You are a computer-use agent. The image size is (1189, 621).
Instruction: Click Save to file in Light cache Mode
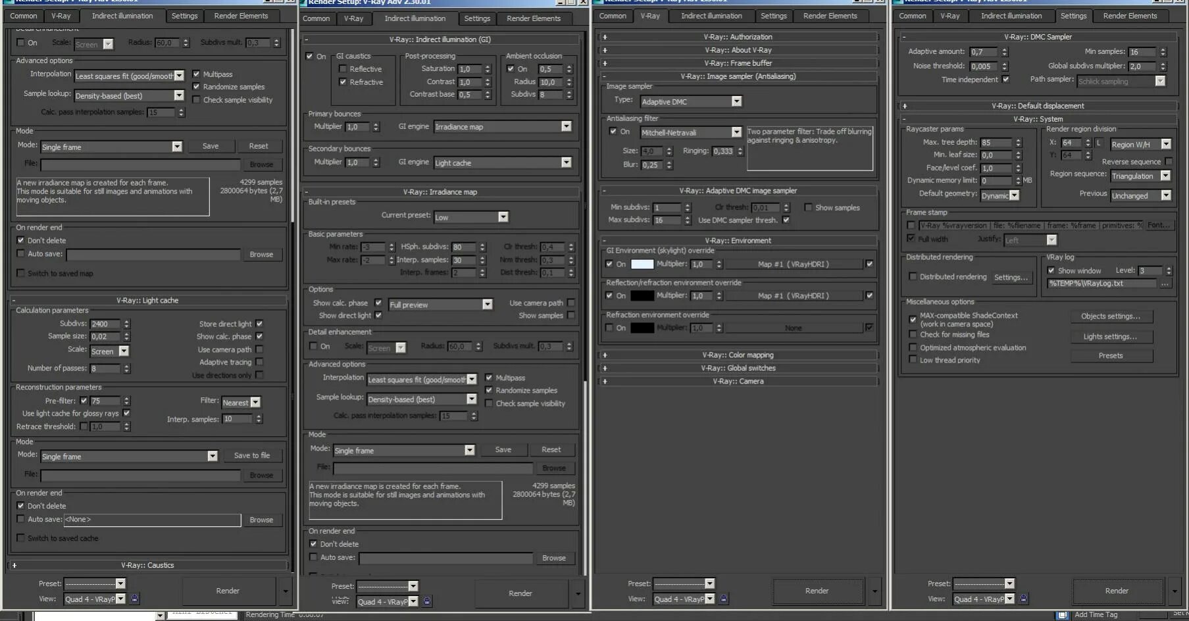tap(252, 455)
